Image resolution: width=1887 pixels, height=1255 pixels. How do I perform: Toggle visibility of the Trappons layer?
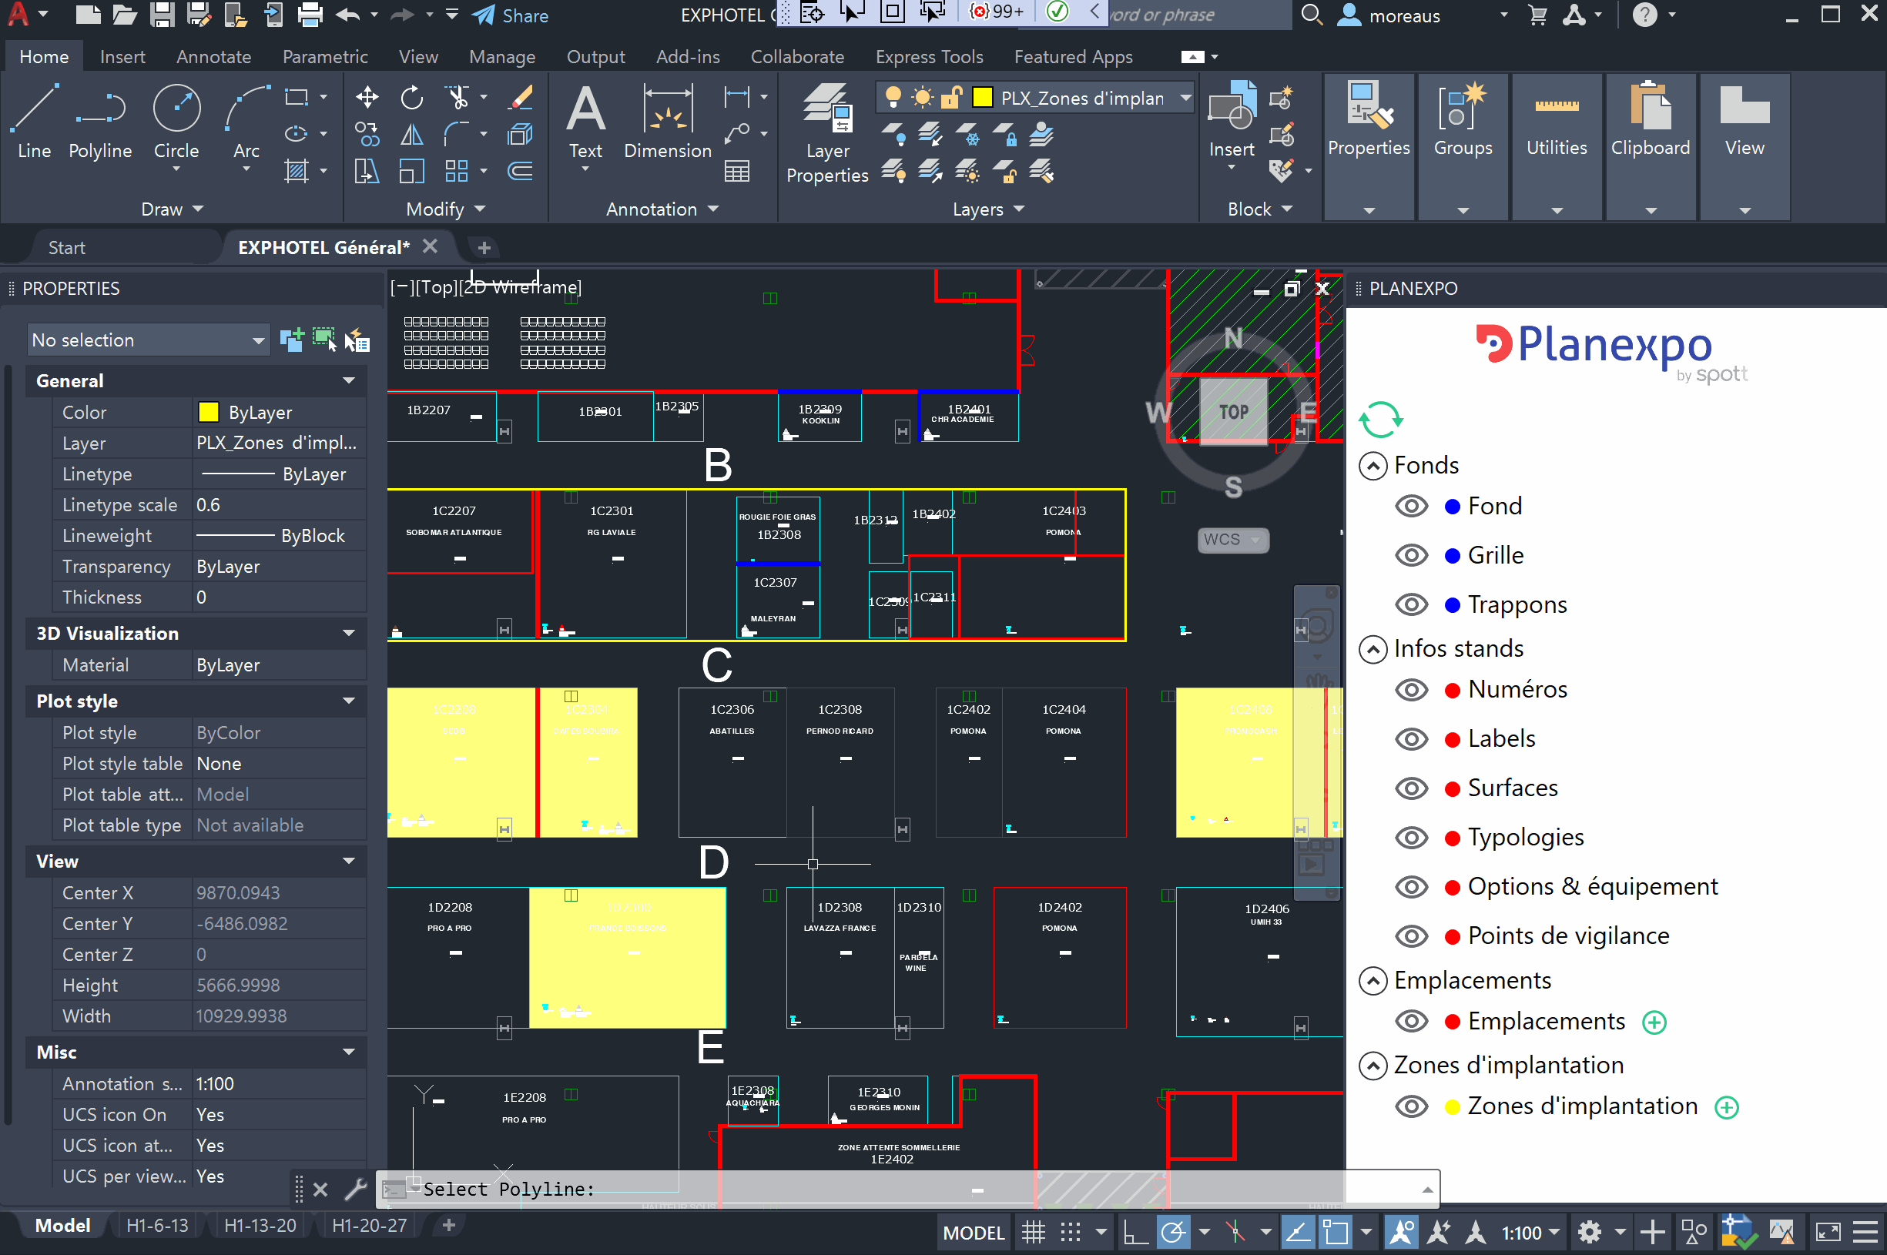pyautogui.click(x=1412, y=604)
